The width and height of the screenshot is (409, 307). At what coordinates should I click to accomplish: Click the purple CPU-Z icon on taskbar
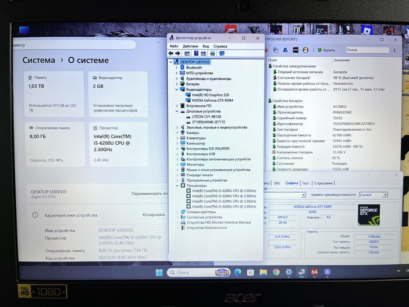tap(327, 272)
